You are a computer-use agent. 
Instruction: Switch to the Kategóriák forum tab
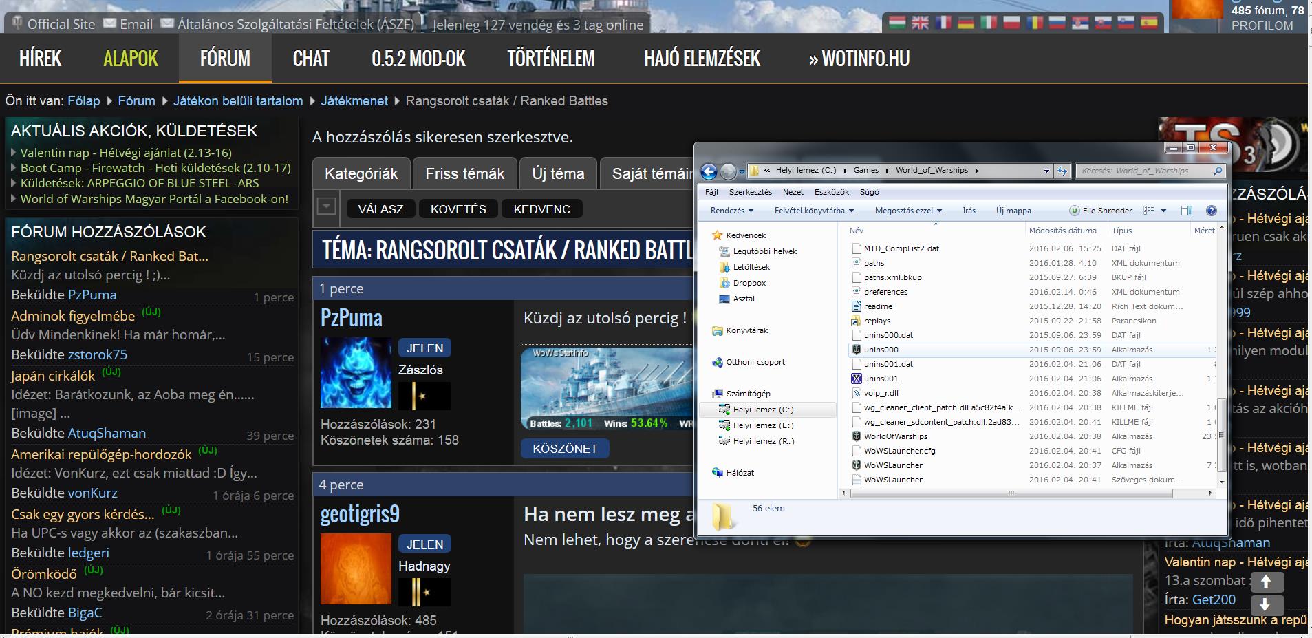point(361,173)
